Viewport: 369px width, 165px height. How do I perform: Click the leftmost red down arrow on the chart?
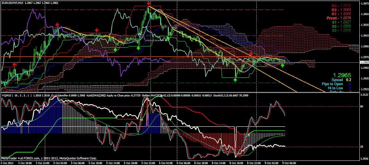pos(14,64)
